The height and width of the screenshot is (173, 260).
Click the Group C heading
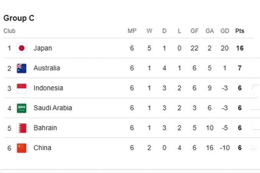19,18
